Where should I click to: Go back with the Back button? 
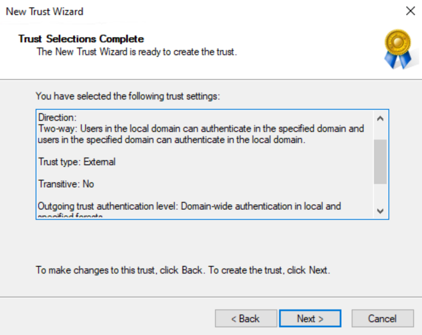click(x=245, y=319)
